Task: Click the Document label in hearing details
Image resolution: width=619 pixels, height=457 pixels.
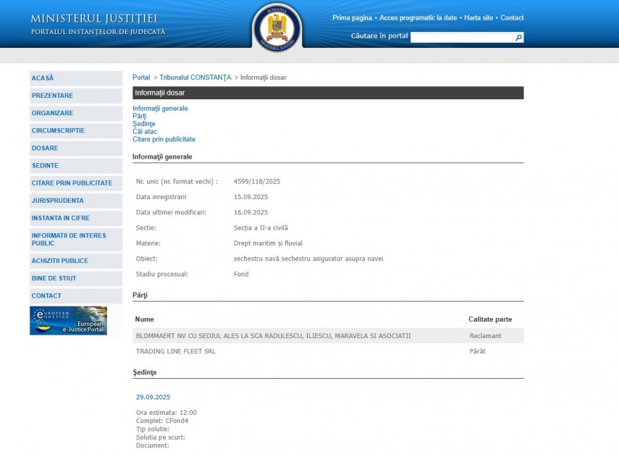Action: coord(152,445)
